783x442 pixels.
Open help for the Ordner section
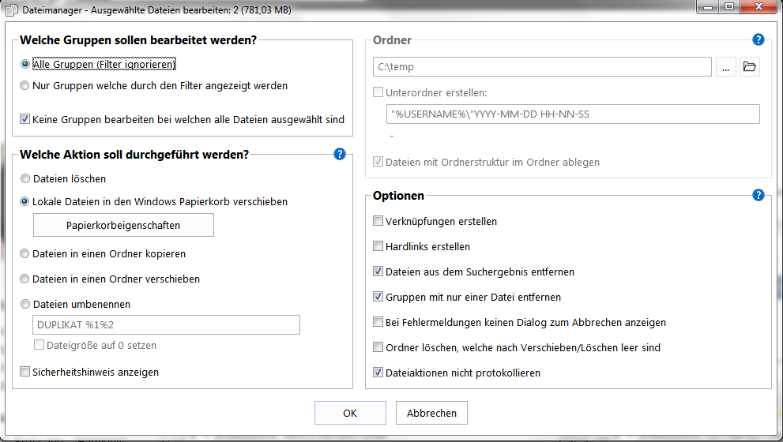point(759,39)
